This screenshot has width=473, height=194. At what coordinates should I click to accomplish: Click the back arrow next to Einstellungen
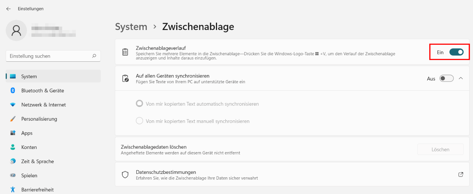point(9,9)
